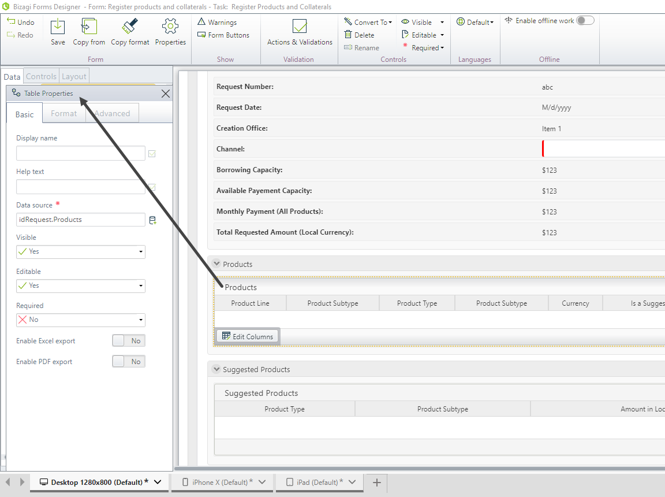Open iPhone X tab dropdown chevron

262,482
